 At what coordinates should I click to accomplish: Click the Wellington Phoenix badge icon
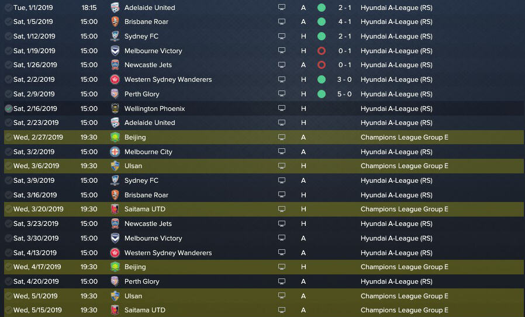(x=115, y=109)
